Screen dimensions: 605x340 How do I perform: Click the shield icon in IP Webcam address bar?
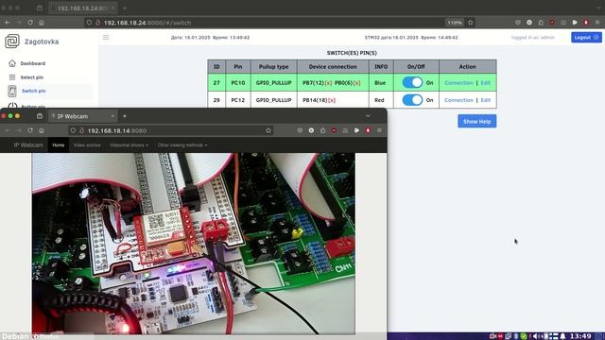click(73, 130)
